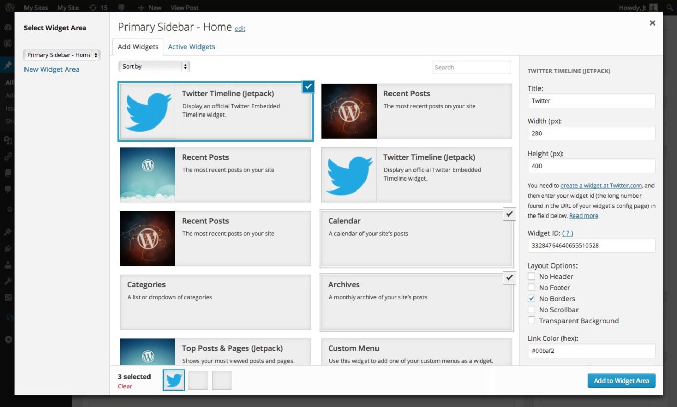This screenshot has height=407, width=677.
Task: Click inside the Widget ID input field
Action: tap(591, 245)
